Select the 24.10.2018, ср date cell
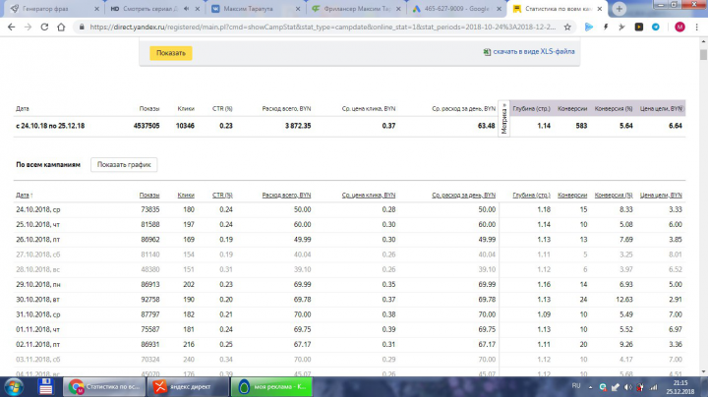This screenshot has height=397, width=708. [x=38, y=209]
